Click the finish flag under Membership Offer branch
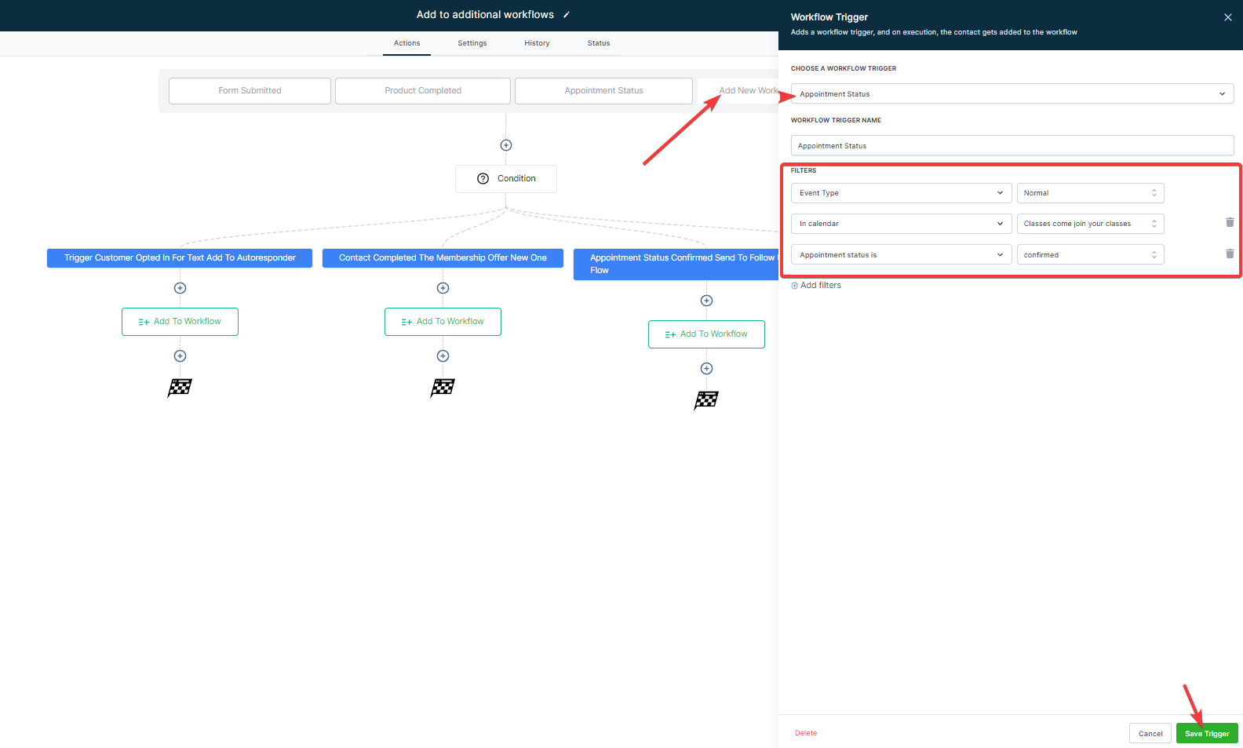1243x748 pixels. [443, 388]
